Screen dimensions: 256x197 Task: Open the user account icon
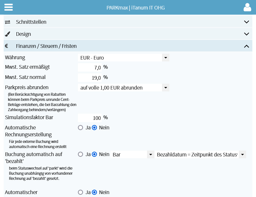(247, 7)
